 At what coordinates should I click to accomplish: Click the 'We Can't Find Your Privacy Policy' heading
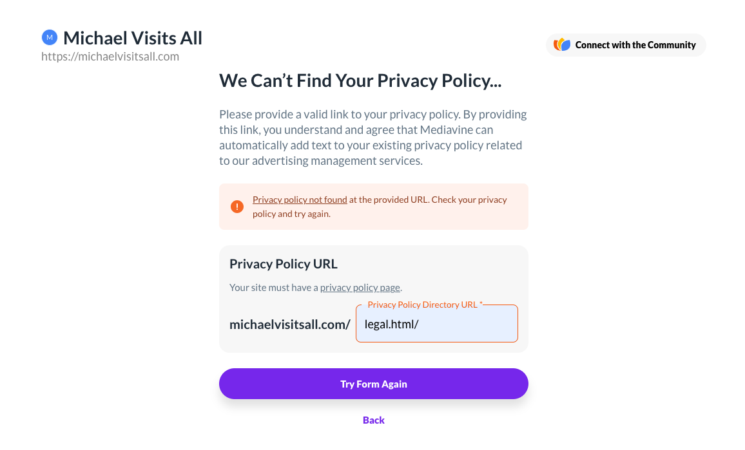pyautogui.click(x=360, y=81)
